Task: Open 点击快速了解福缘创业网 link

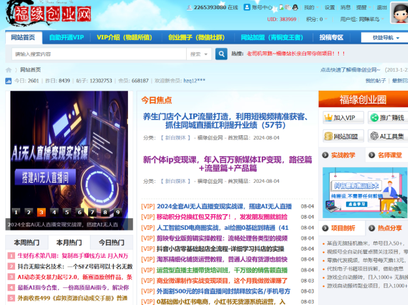Action: click(351, 70)
